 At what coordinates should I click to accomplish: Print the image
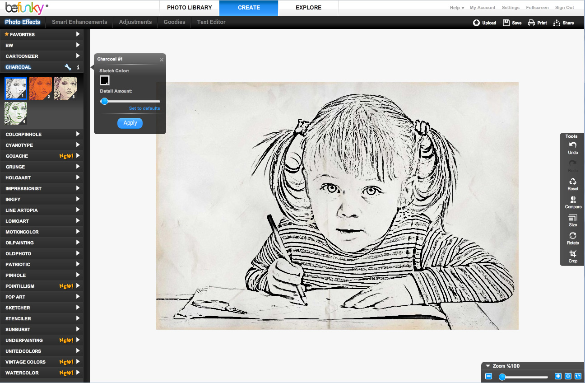[x=537, y=22]
